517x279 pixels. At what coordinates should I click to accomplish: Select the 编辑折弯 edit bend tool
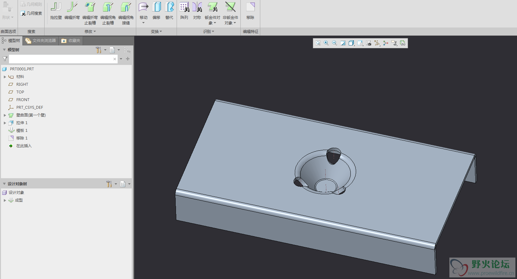tap(72, 11)
